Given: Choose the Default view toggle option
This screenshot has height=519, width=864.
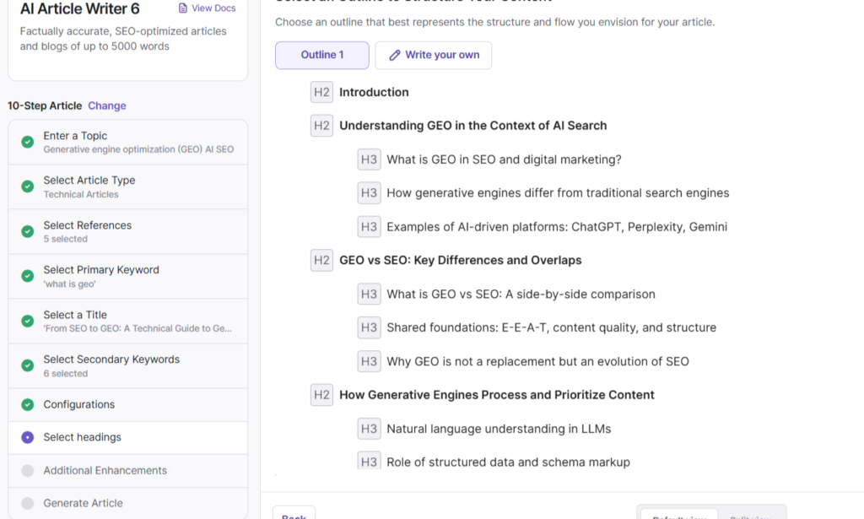Looking at the screenshot, I should (679, 514).
